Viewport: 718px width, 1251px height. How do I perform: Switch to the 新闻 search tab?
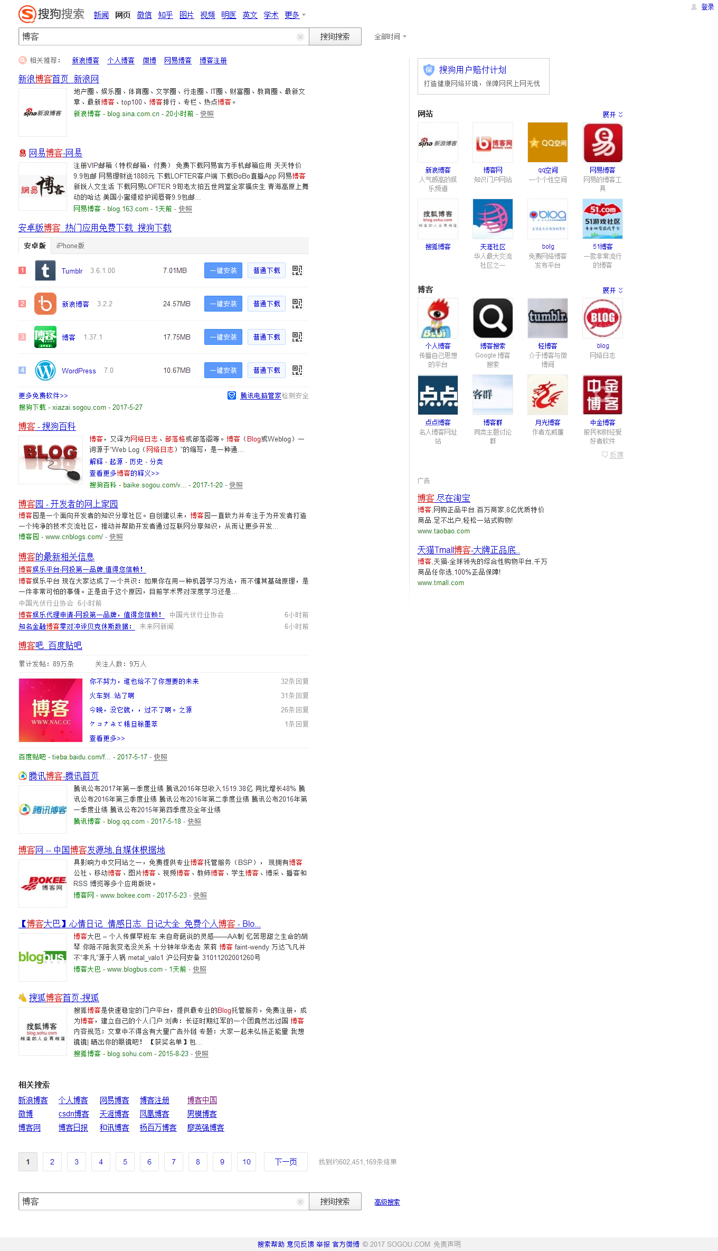point(101,15)
